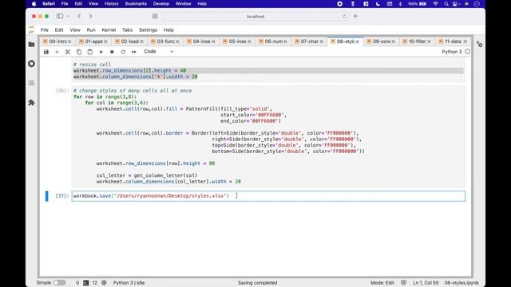
Task: Restart kernel and run all cells
Action: 134,52
